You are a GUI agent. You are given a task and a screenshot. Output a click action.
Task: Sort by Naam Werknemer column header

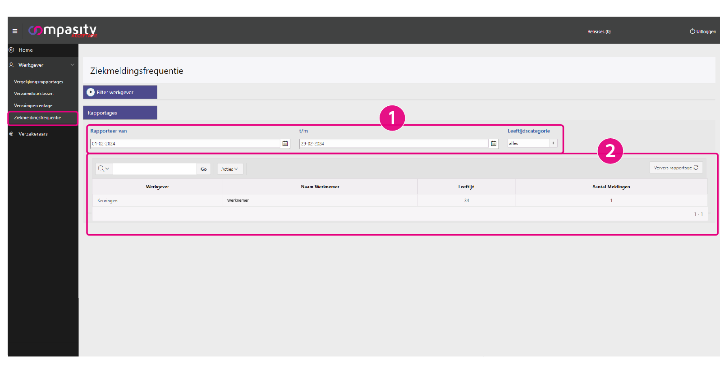tap(320, 187)
